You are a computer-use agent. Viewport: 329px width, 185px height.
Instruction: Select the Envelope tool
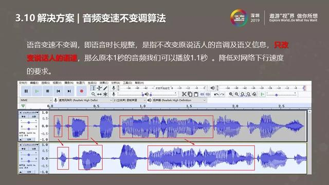pos(99,88)
